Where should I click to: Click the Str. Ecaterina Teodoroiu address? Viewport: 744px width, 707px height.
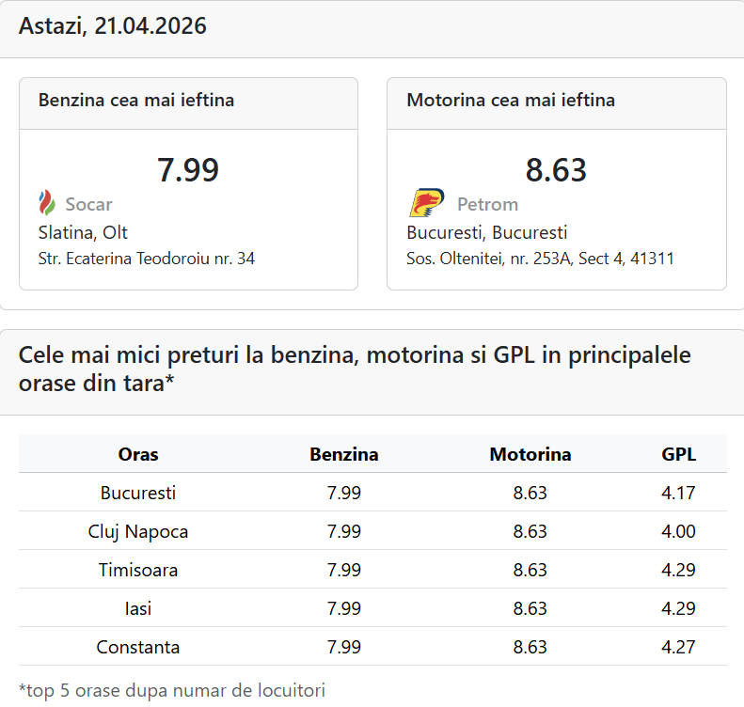click(x=146, y=259)
